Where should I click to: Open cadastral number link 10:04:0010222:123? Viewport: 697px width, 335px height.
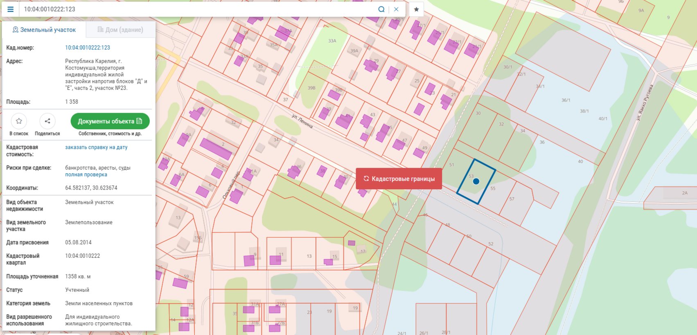click(x=88, y=48)
